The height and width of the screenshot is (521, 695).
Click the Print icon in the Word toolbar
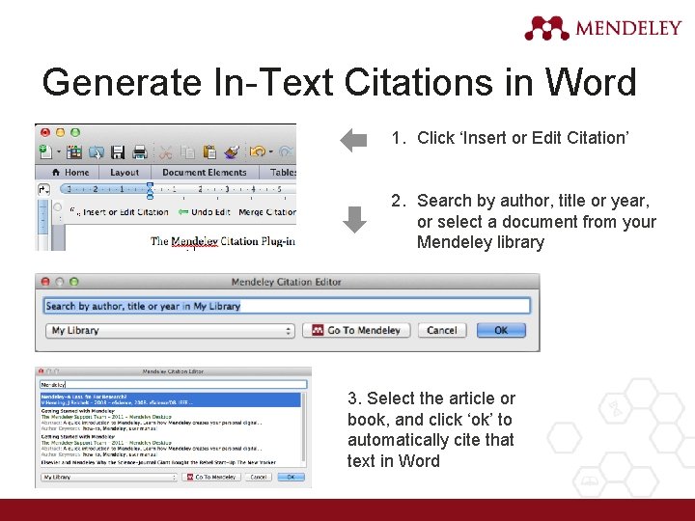tap(140, 152)
